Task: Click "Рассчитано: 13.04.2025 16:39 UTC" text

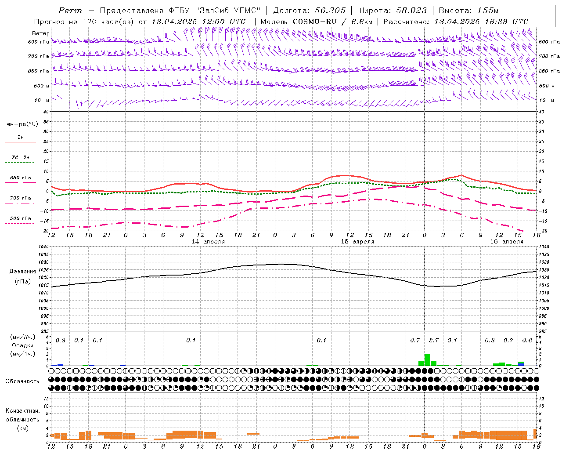Action: [456, 22]
